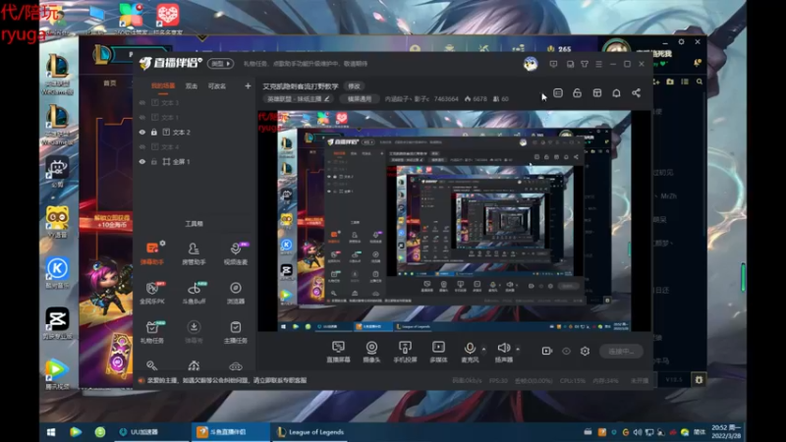Open the 视频连麦 tool

click(235, 253)
